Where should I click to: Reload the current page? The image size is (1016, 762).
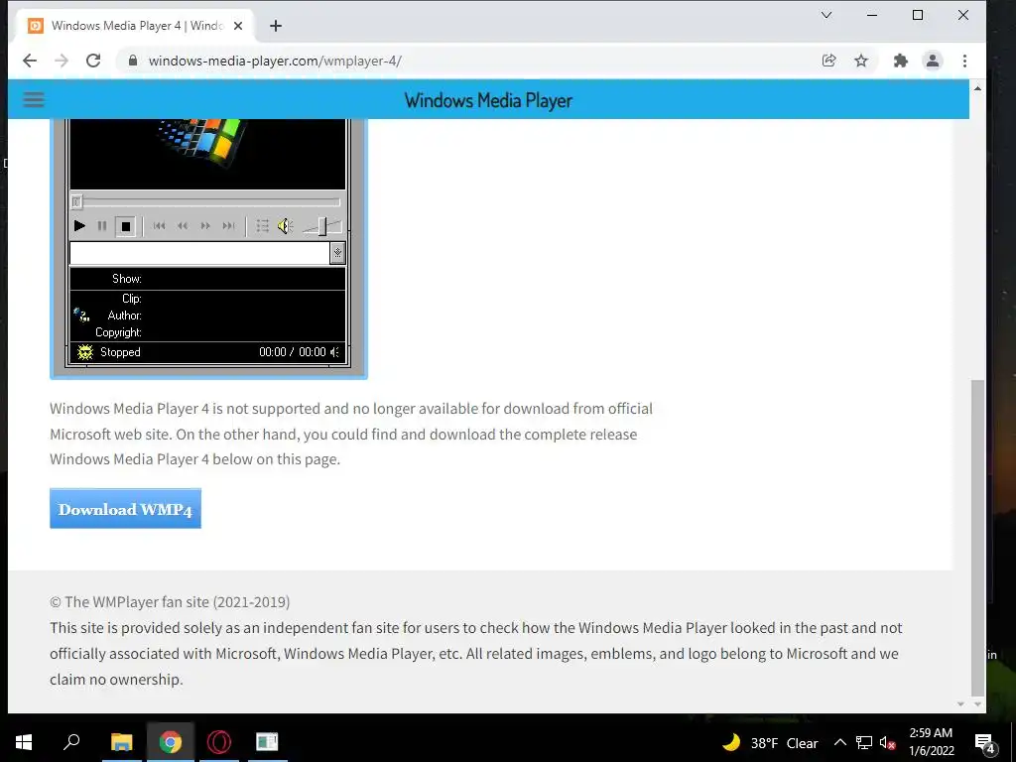point(93,61)
